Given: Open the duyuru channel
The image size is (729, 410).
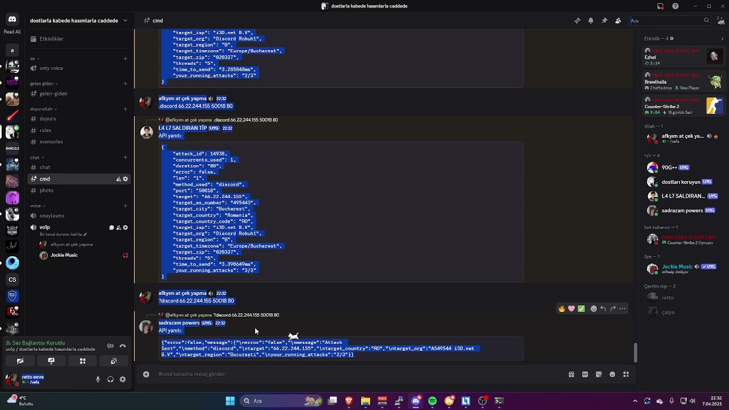Looking at the screenshot, I should pyautogui.click(x=79, y=118).
